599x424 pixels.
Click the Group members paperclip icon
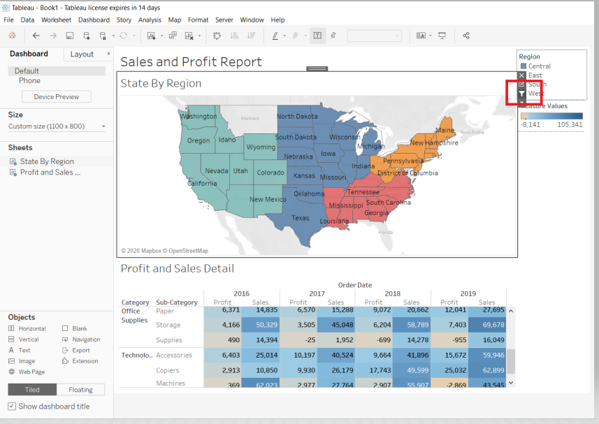[x=295, y=36]
